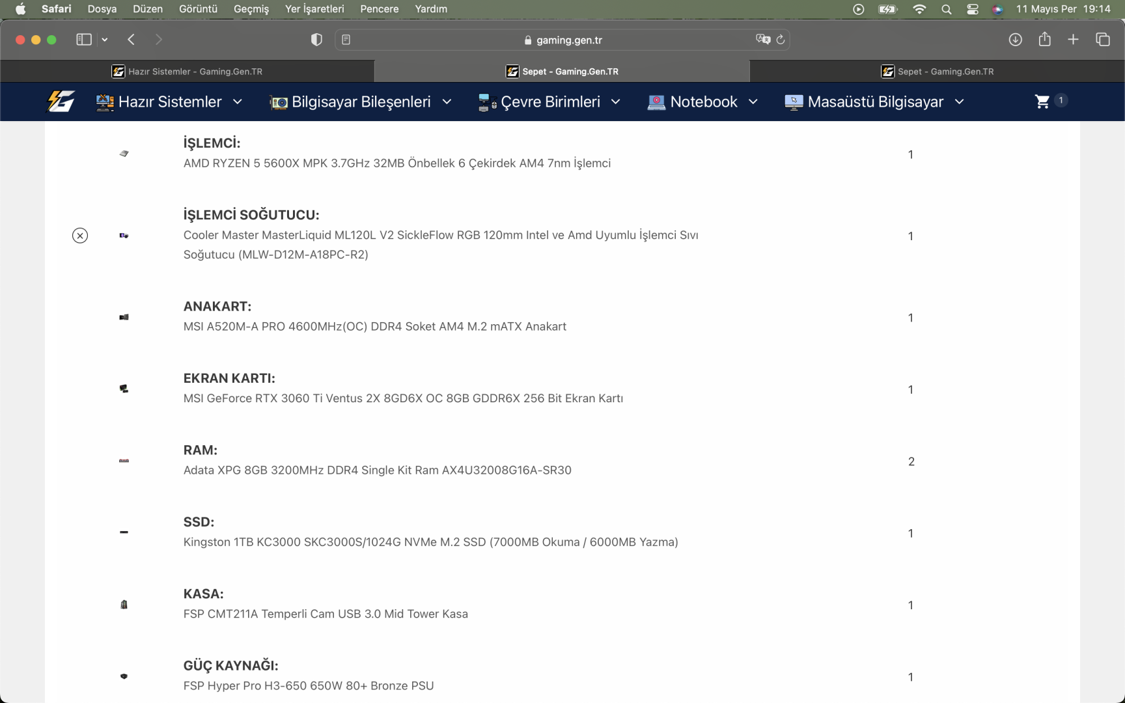The width and height of the screenshot is (1125, 703).
Task: Open the Safari privacy report shield
Action: coord(316,40)
